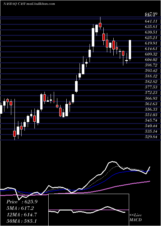
Task: Click the 582.82 price axis label
Action: pyautogui.click(x=152, y=82)
